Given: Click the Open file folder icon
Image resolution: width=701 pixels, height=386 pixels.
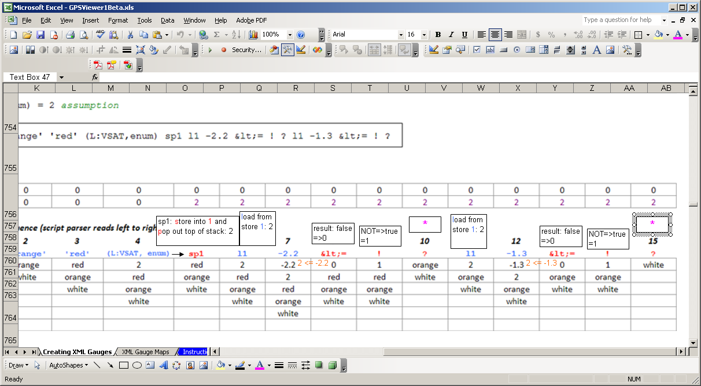Looking at the screenshot, I should [x=27, y=35].
